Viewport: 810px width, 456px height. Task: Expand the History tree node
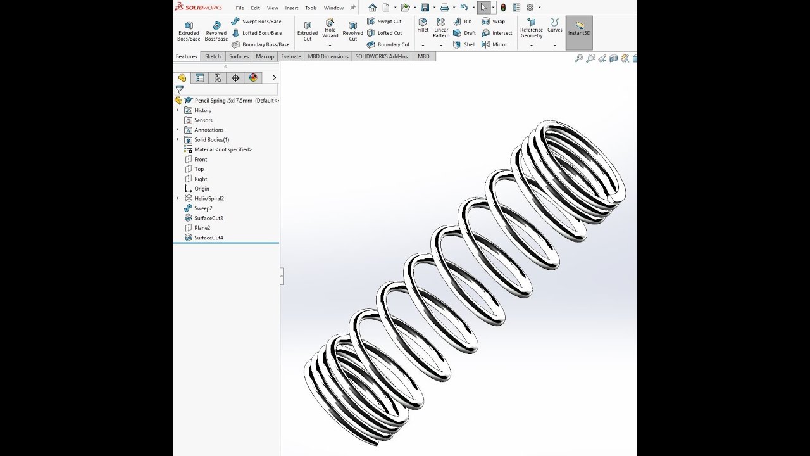pos(177,110)
